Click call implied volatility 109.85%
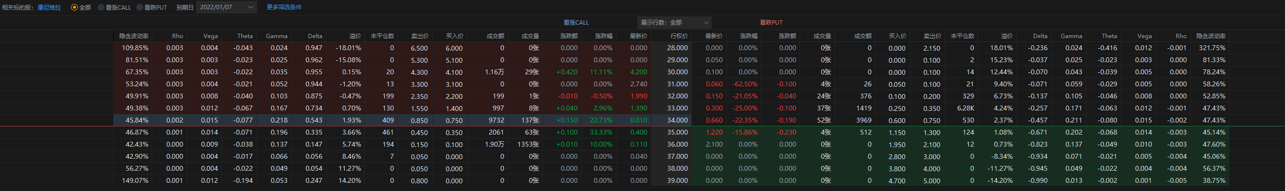Viewport: 1285px width, 191px height. coord(135,48)
